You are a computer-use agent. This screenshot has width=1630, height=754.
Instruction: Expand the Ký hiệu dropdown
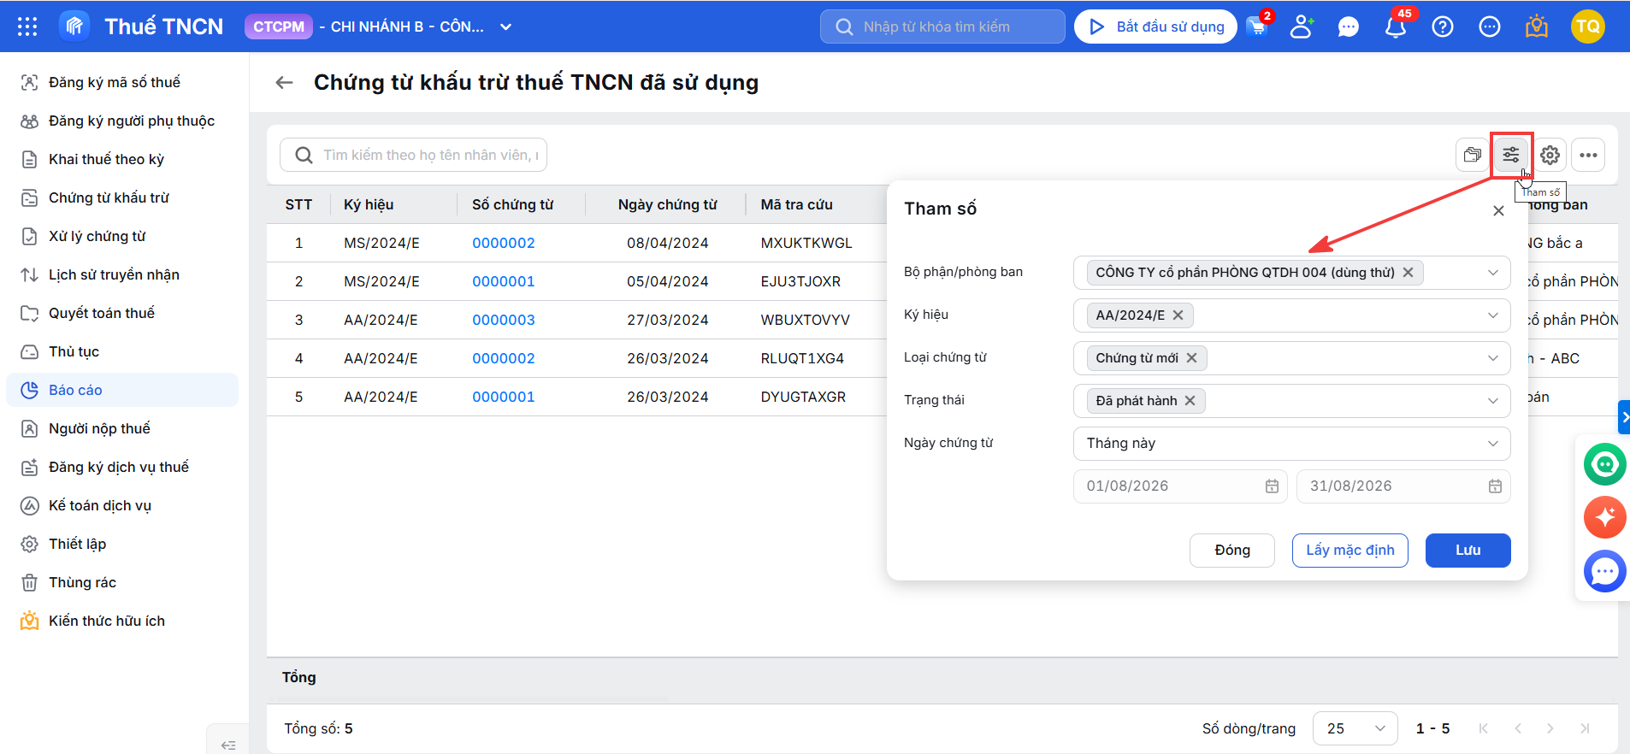point(1493,315)
